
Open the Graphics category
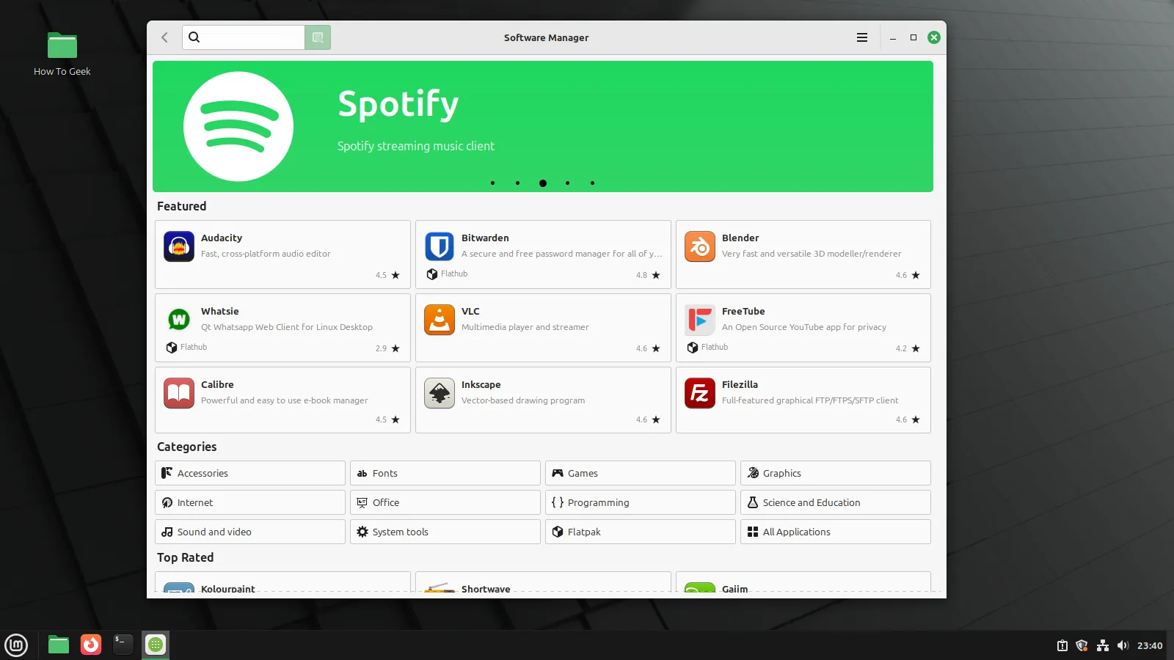835,473
